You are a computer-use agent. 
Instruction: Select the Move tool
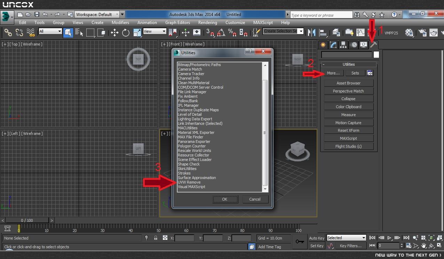(114, 33)
